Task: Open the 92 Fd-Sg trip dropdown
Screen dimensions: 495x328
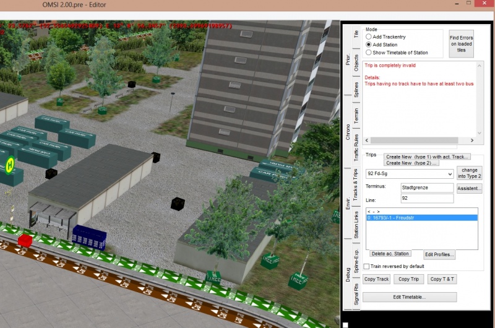Action: pyautogui.click(x=409, y=175)
